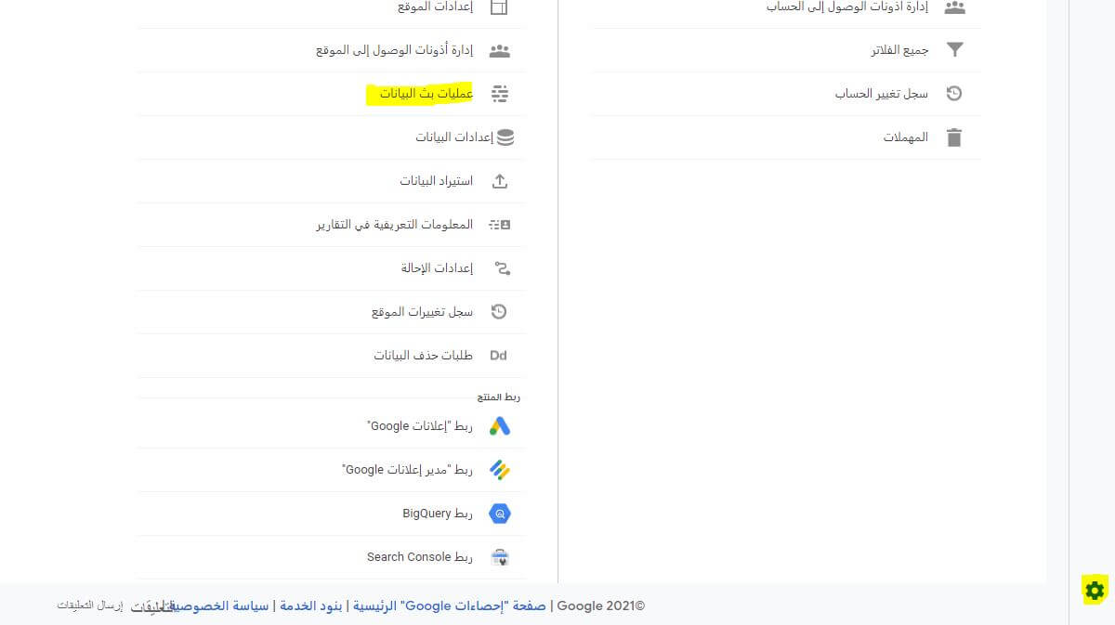Click the BigQuery hexagon icon
The height and width of the screenshot is (625, 1115).
[500, 514]
